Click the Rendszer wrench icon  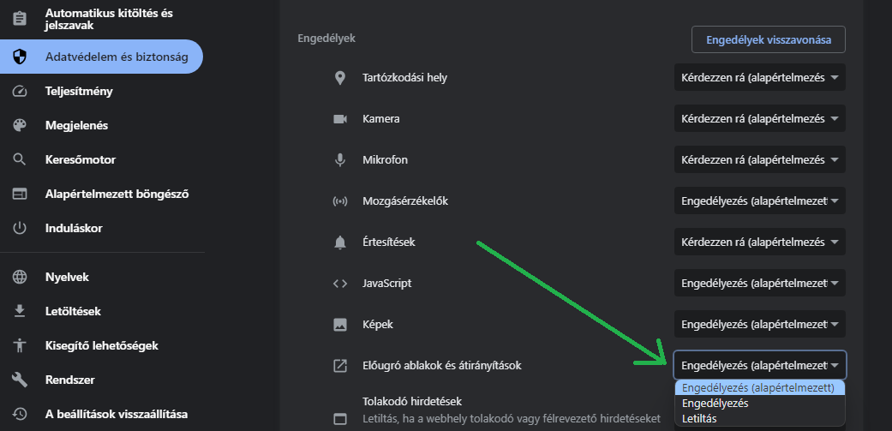click(x=20, y=380)
